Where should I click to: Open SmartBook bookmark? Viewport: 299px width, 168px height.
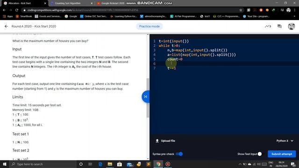click(x=24, y=16)
